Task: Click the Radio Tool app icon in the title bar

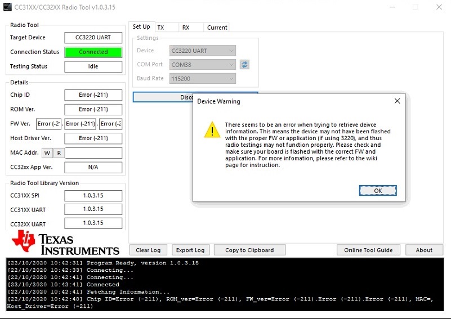Action: tap(7, 7)
